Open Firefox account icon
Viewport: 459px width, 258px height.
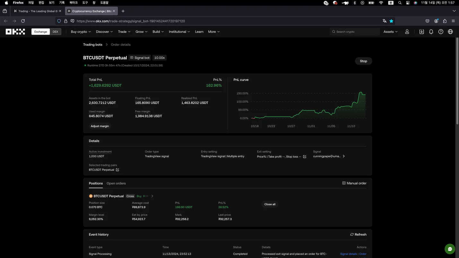pyautogui.click(x=436, y=21)
